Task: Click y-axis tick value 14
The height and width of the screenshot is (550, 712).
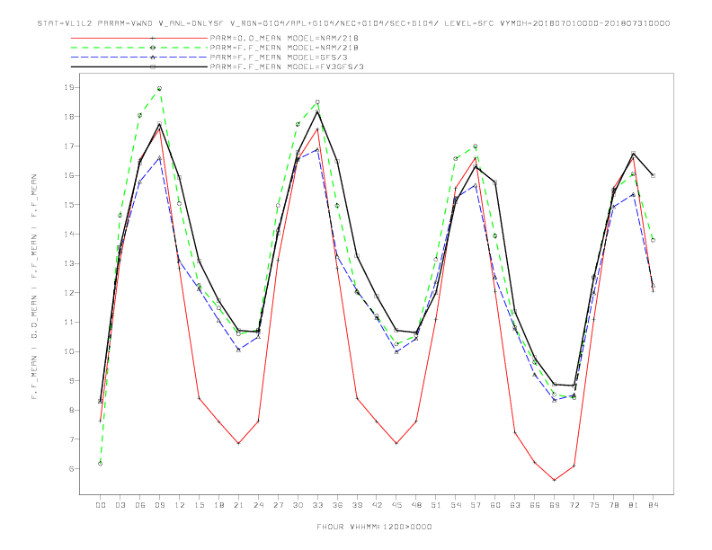Action: click(69, 235)
